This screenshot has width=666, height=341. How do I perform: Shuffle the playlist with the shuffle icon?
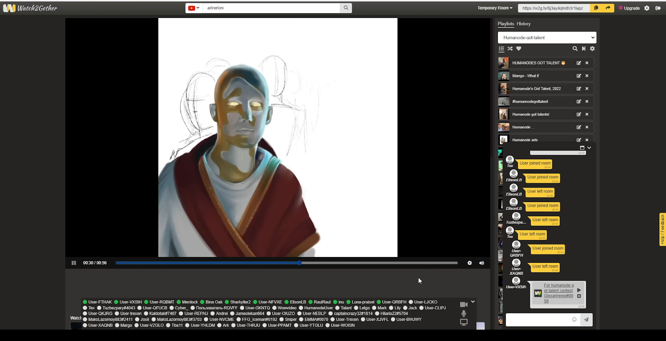coord(510,49)
